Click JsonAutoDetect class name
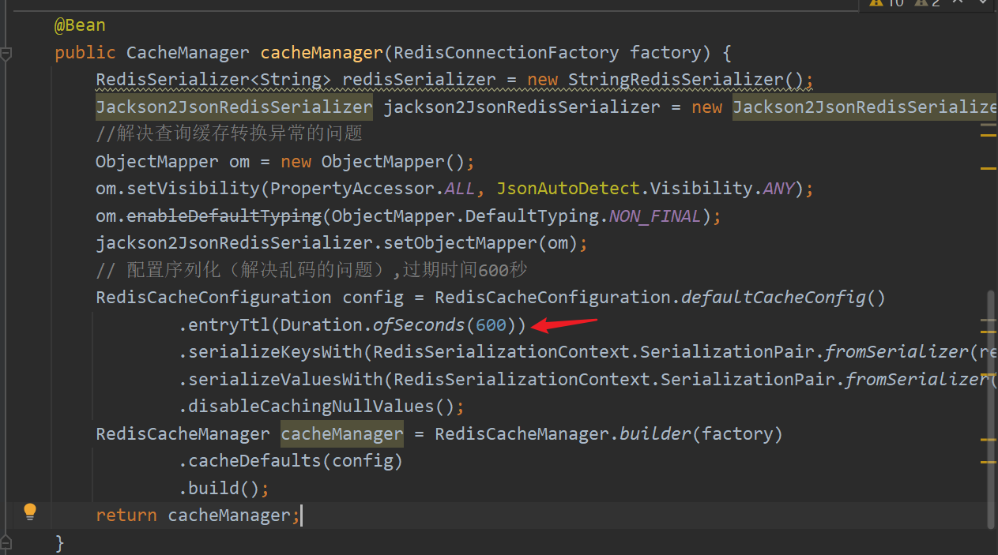Image resolution: width=998 pixels, height=555 pixels. coord(567,188)
